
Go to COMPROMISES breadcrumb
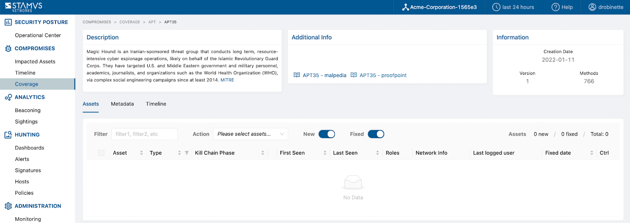[x=97, y=22]
